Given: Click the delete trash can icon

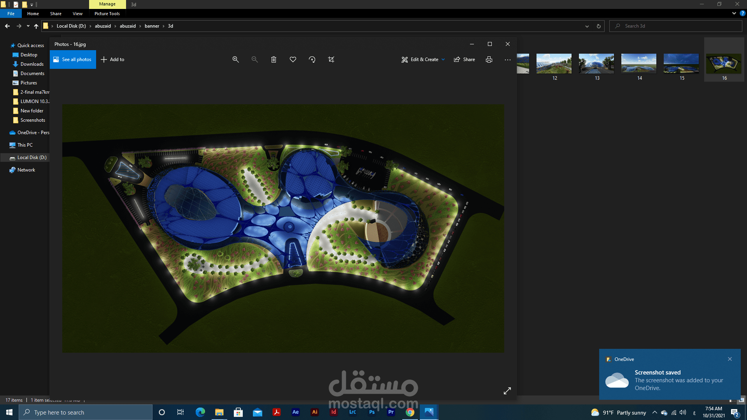Looking at the screenshot, I should point(274,59).
